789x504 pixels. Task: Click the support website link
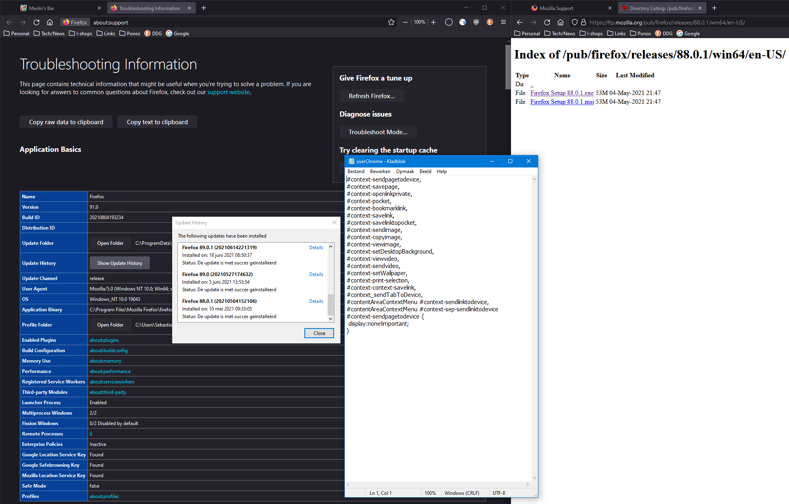point(228,92)
